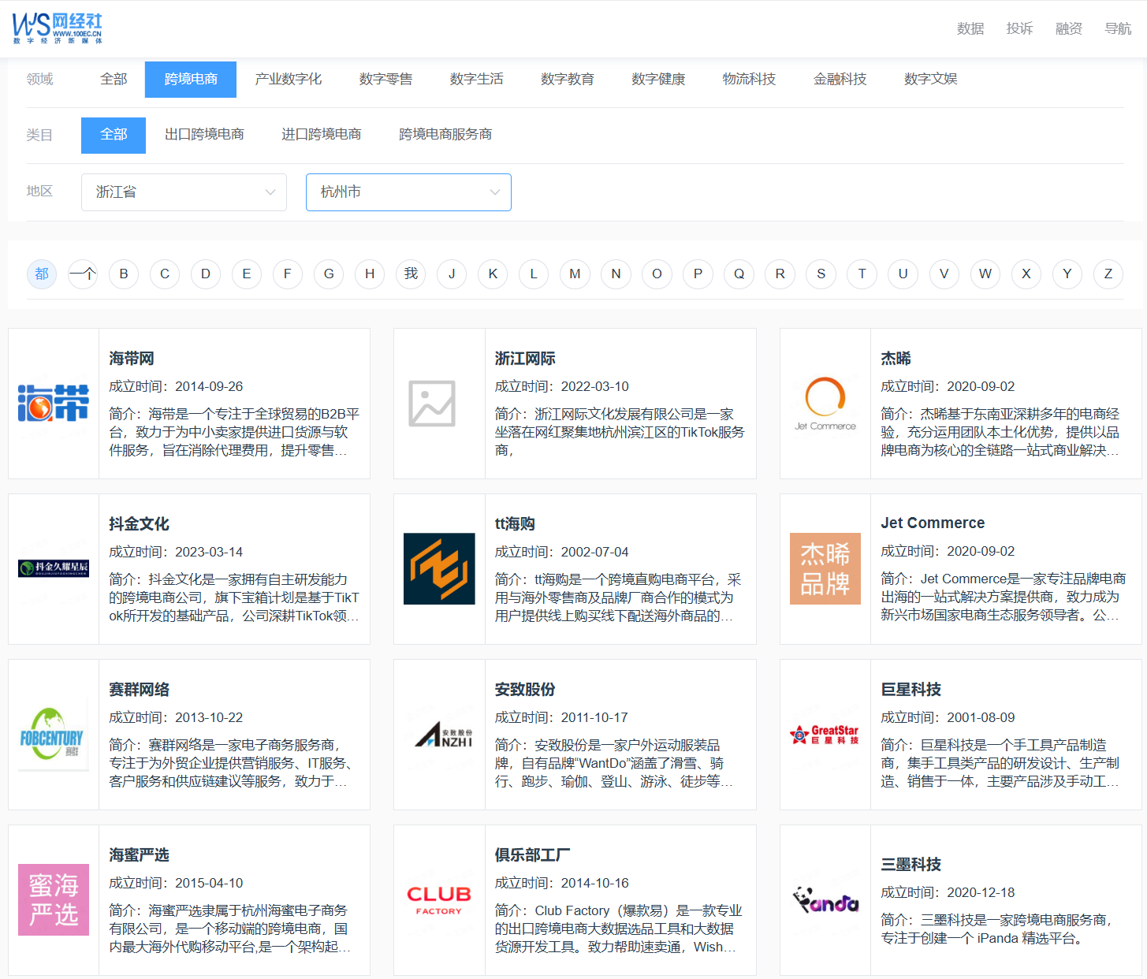Open the 海带网 company logo
The width and height of the screenshot is (1147, 979).
click(54, 403)
